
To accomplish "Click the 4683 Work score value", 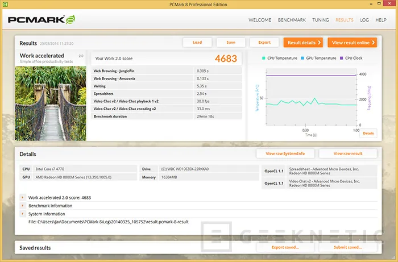I will coord(226,59).
